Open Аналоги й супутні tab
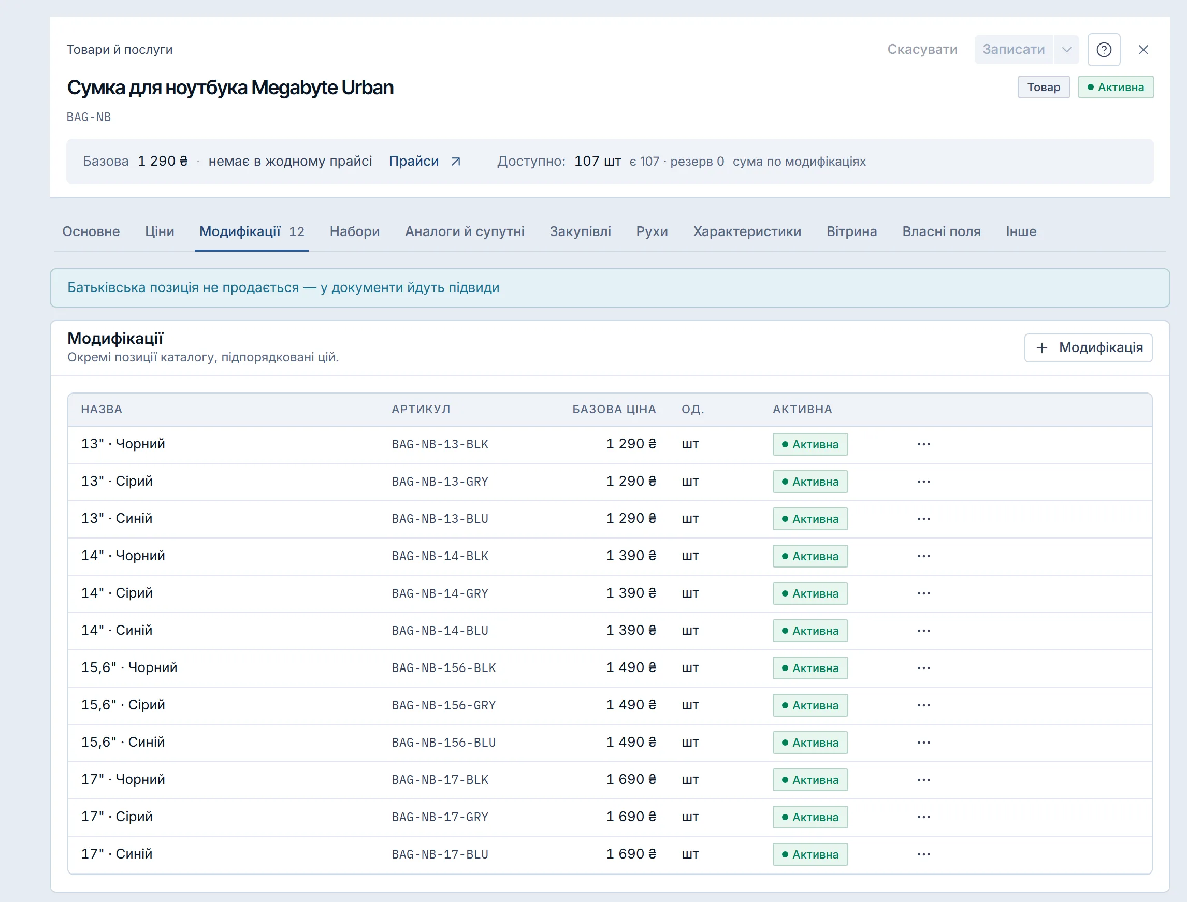Image resolution: width=1187 pixels, height=902 pixels. (x=465, y=231)
